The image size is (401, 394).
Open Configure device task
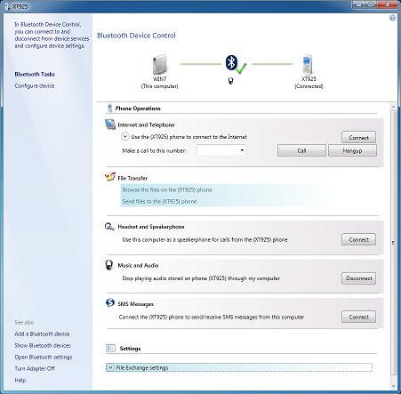(x=35, y=85)
